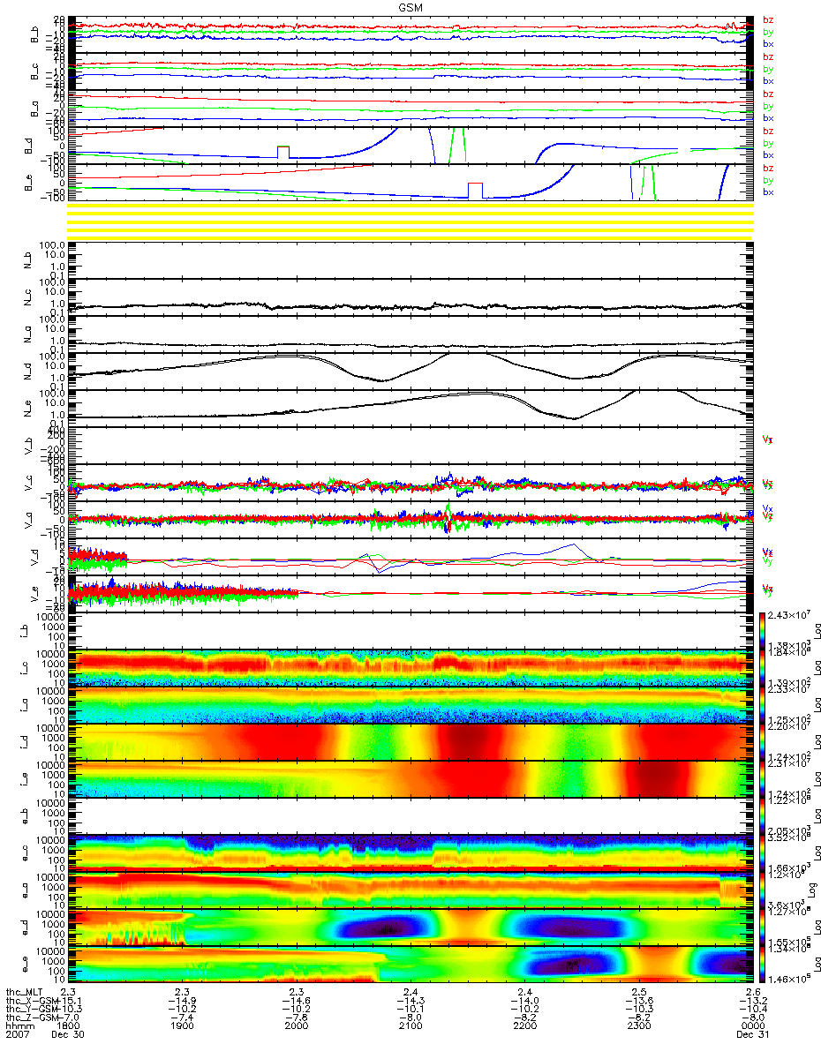The height and width of the screenshot is (1059, 821).
Task: Click the 2200 time tick label
Action: 523,1025
